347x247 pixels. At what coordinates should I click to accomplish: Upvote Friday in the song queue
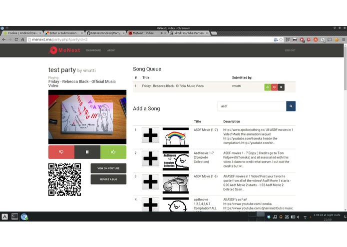[268, 87]
